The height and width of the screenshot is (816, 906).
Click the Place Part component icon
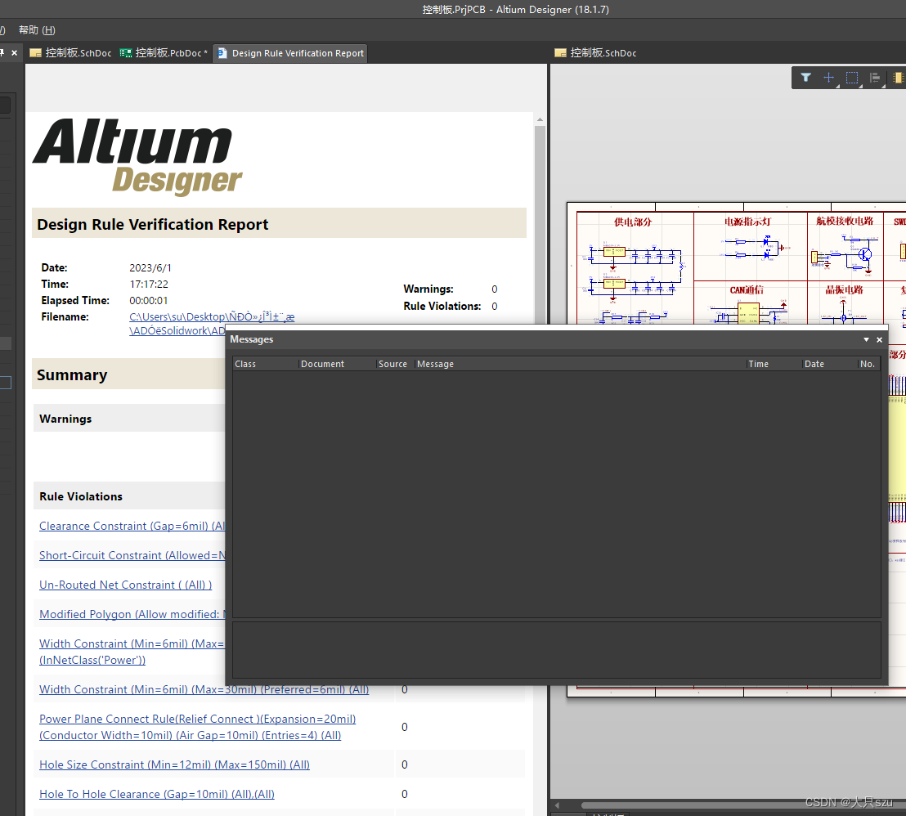point(898,78)
